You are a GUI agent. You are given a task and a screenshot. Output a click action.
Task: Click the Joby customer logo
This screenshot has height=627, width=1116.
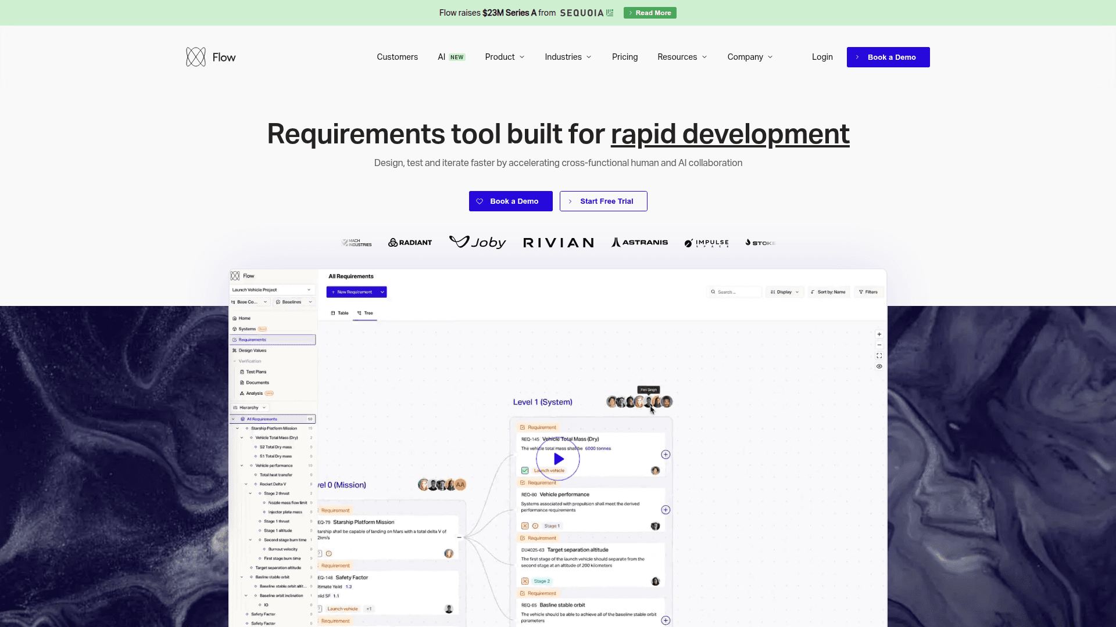click(x=477, y=242)
